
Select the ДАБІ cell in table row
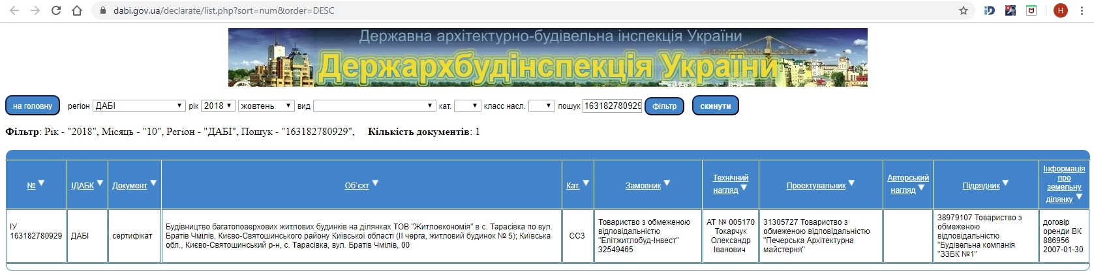[x=87, y=236]
